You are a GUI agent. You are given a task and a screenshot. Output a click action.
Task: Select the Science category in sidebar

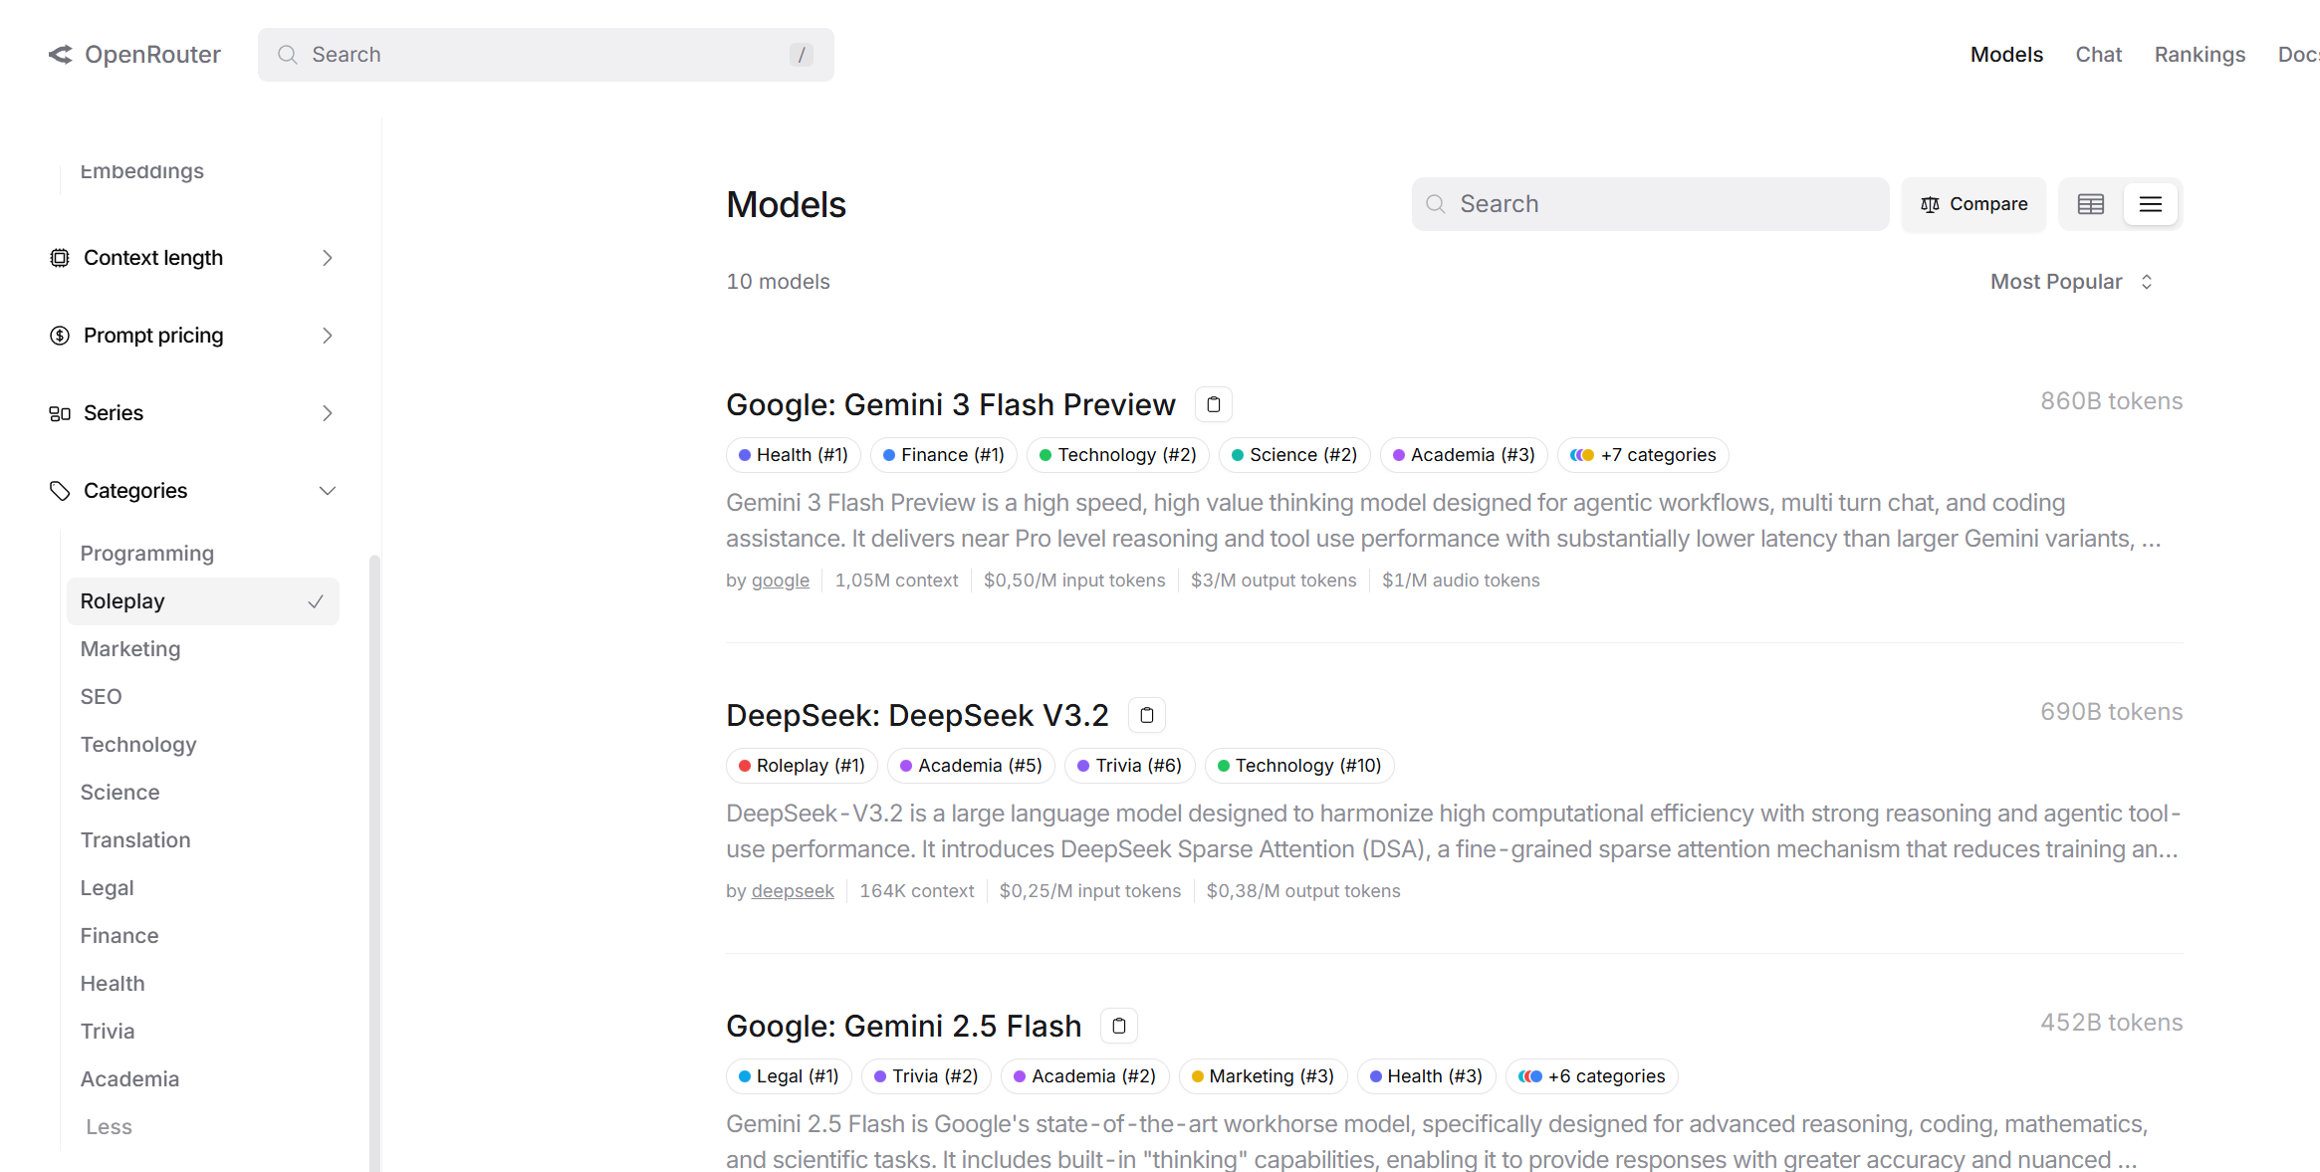pyautogui.click(x=119, y=793)
